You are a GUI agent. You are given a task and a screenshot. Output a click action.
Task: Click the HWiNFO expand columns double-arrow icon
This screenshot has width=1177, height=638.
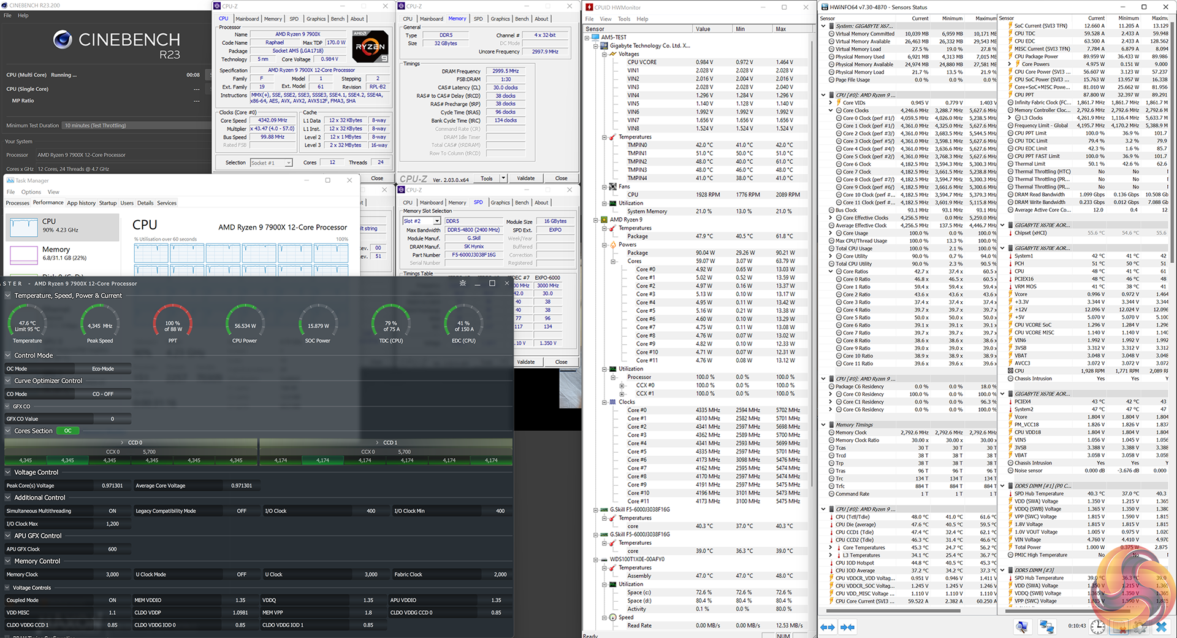pos(828,627)
